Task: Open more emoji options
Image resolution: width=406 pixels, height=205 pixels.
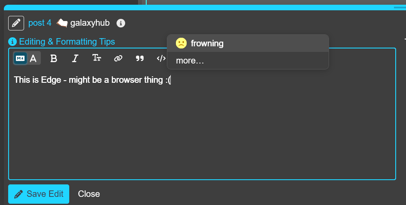Action: 190,60
